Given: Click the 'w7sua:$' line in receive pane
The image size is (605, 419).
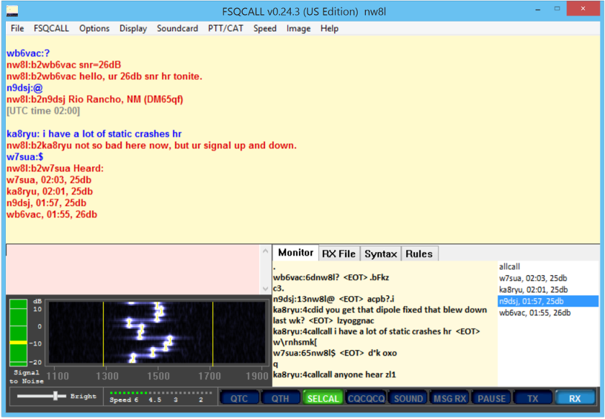Looking at the screenshot, I should 24,157.
